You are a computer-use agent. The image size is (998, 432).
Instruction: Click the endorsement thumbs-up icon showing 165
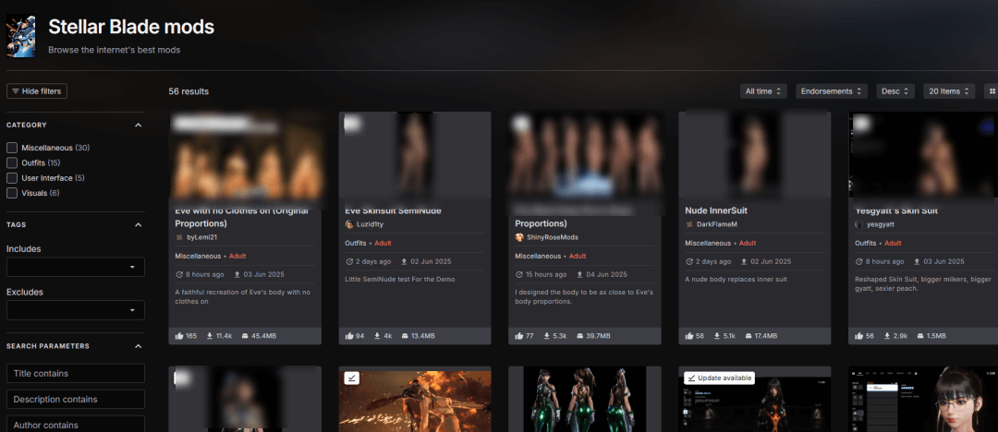coord(179,336)
